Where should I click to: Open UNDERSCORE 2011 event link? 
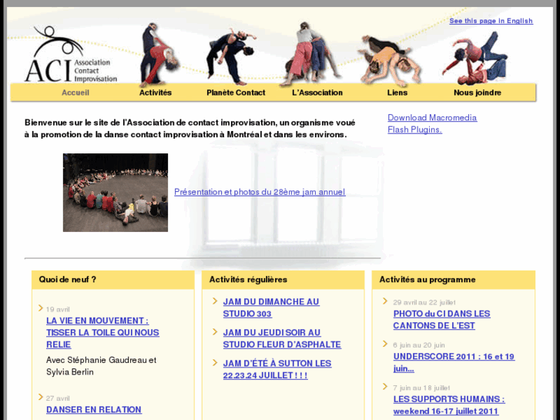coord(454,362)
